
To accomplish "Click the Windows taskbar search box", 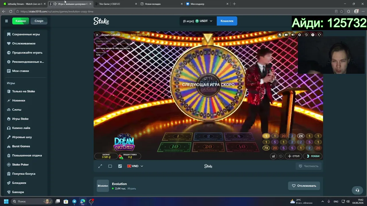I will [32, 201].
